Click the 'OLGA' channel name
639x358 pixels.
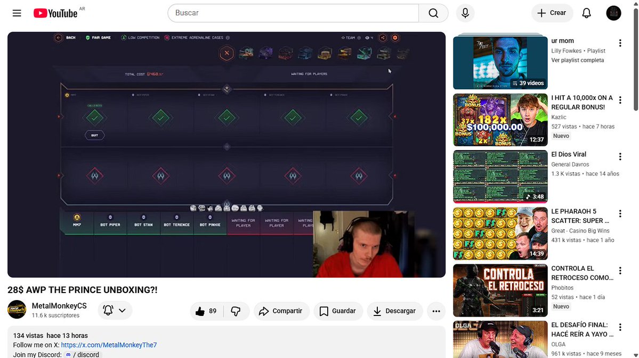559,344
